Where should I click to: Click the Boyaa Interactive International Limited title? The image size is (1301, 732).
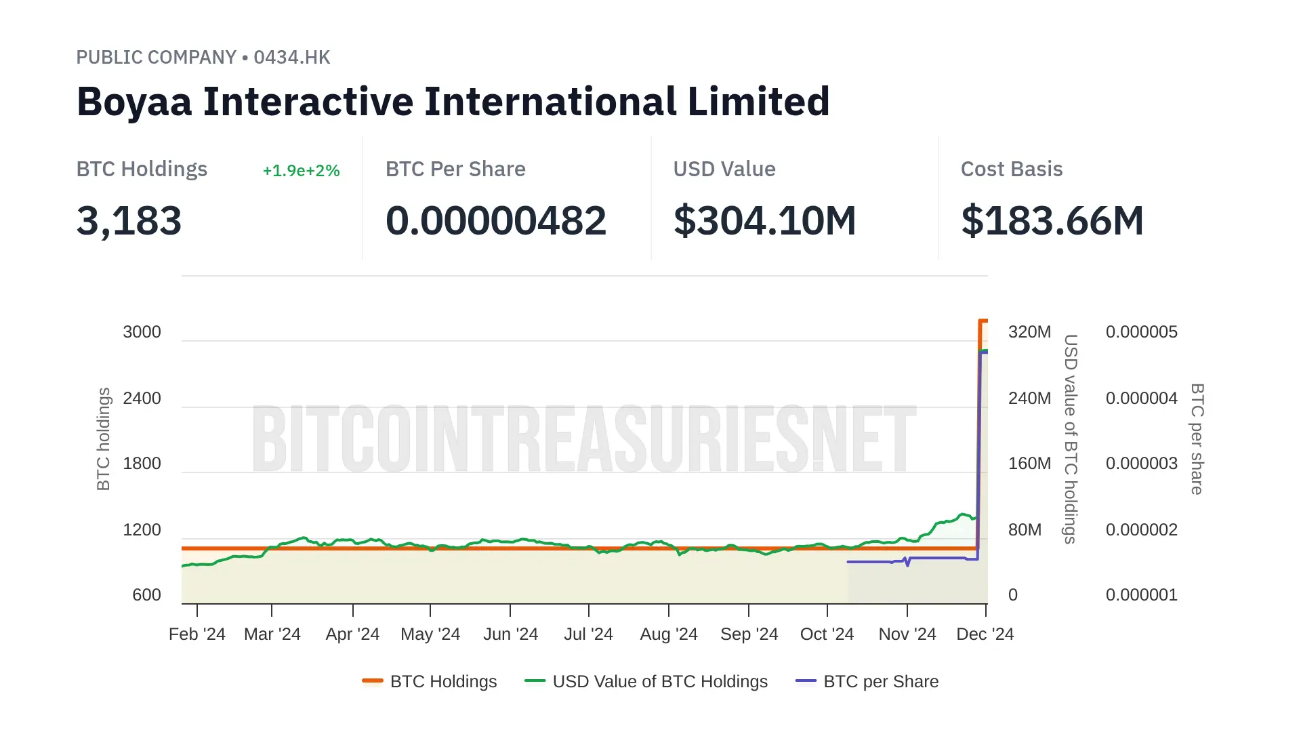[453, 102]
